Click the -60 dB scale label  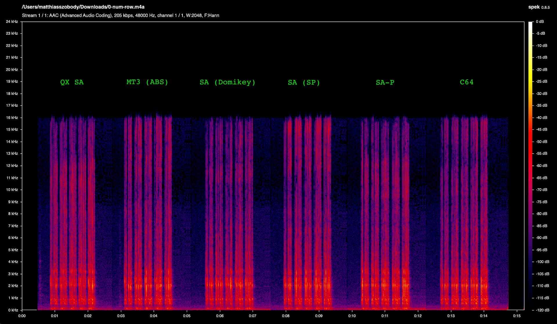tap(541, 166)
